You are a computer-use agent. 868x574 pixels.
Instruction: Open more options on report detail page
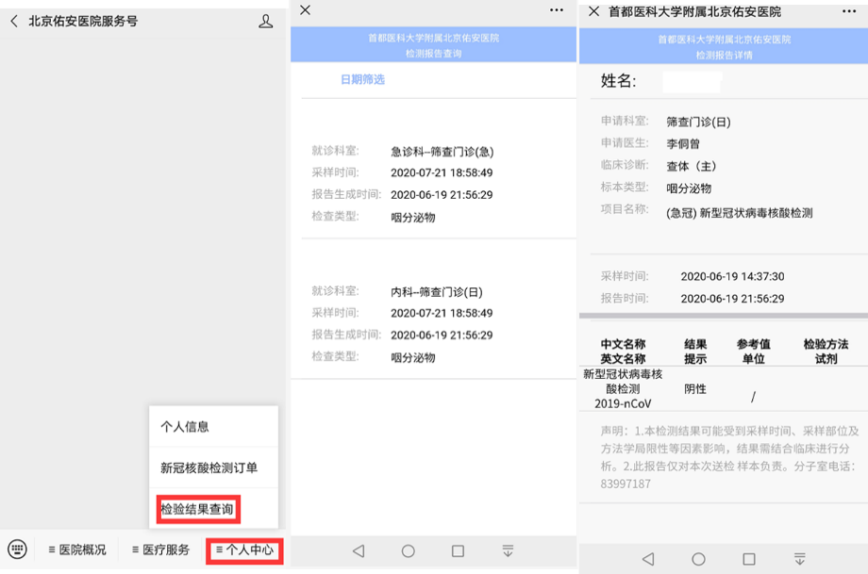click(849, 11)
